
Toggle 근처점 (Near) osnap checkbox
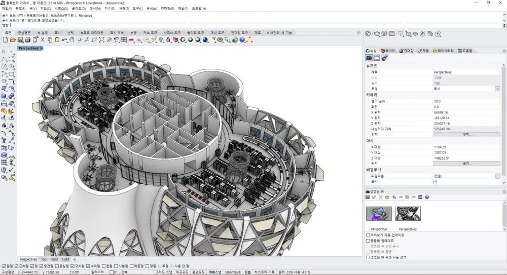[17, 266]
